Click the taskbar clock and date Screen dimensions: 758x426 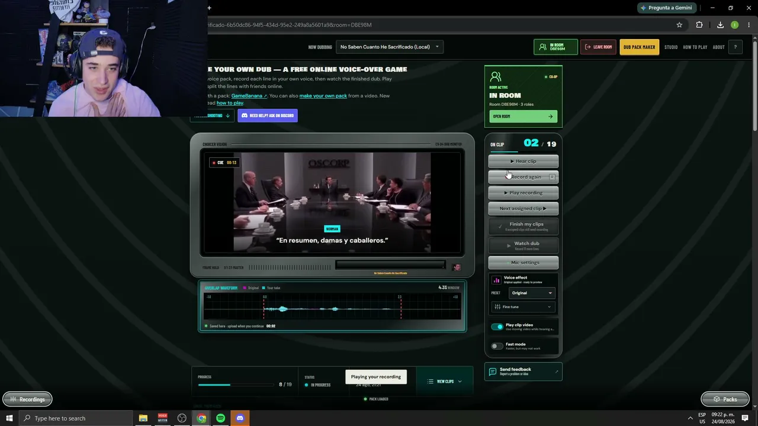pos(724,418)
